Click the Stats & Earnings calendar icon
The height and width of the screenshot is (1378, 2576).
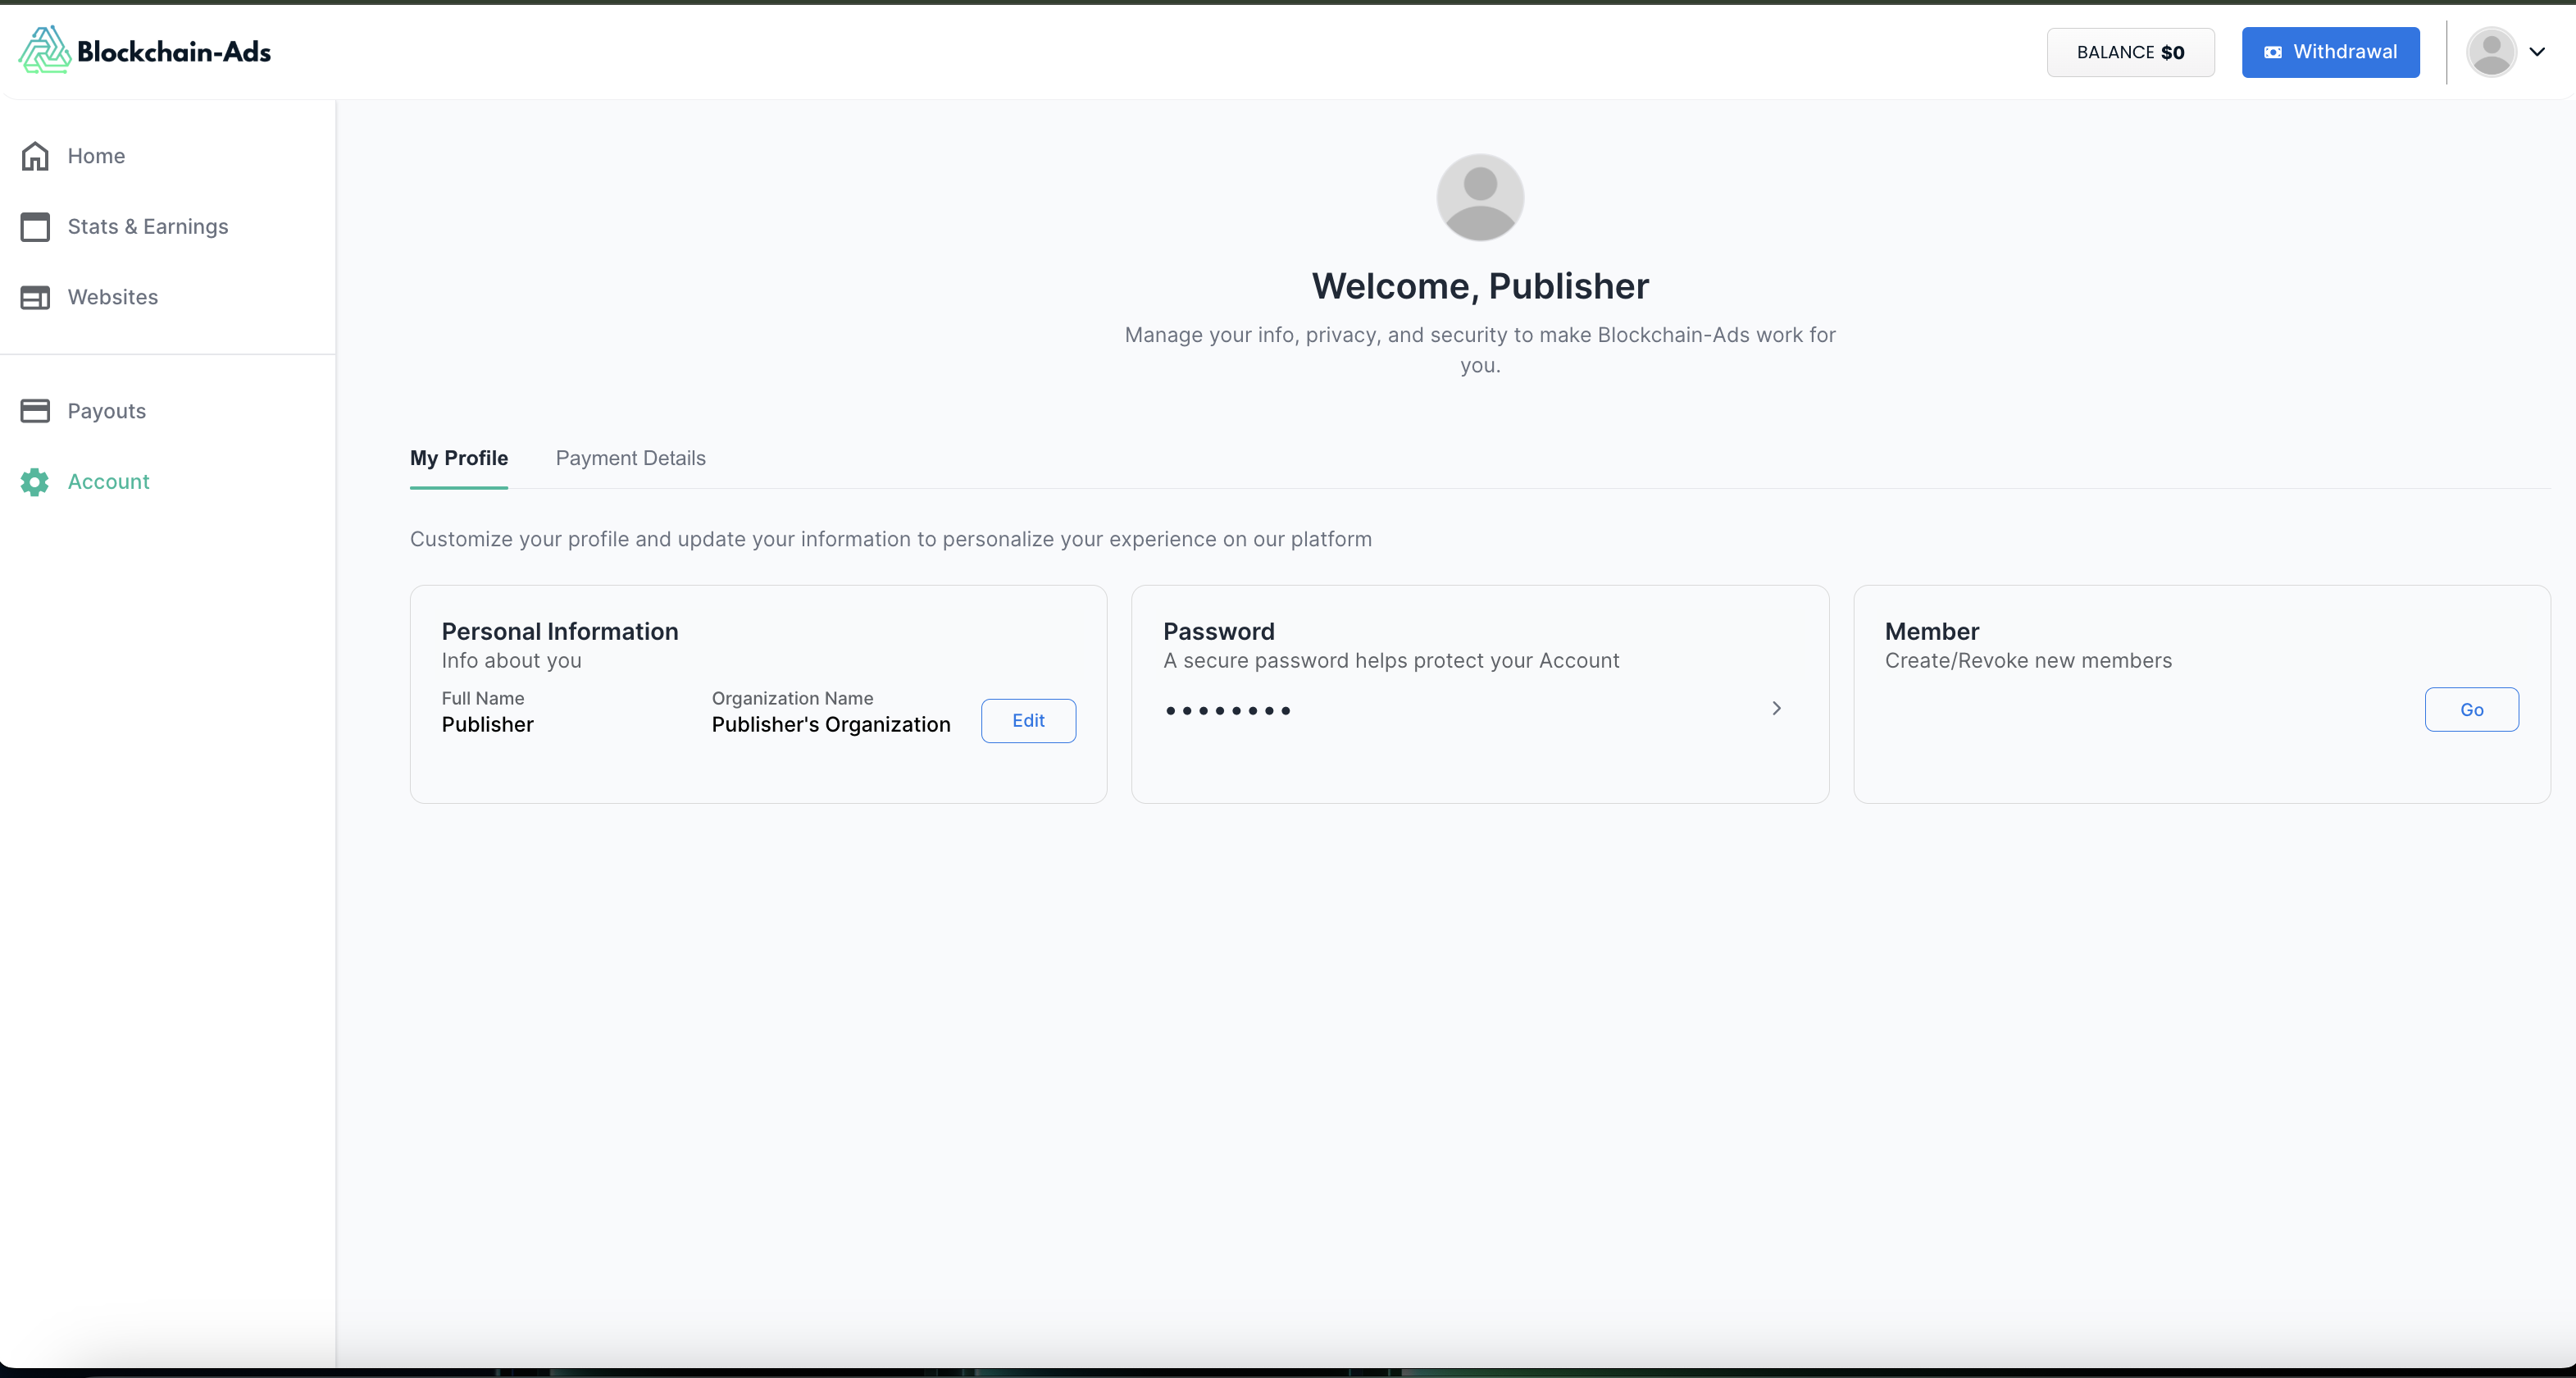click(x=35, y=227)
